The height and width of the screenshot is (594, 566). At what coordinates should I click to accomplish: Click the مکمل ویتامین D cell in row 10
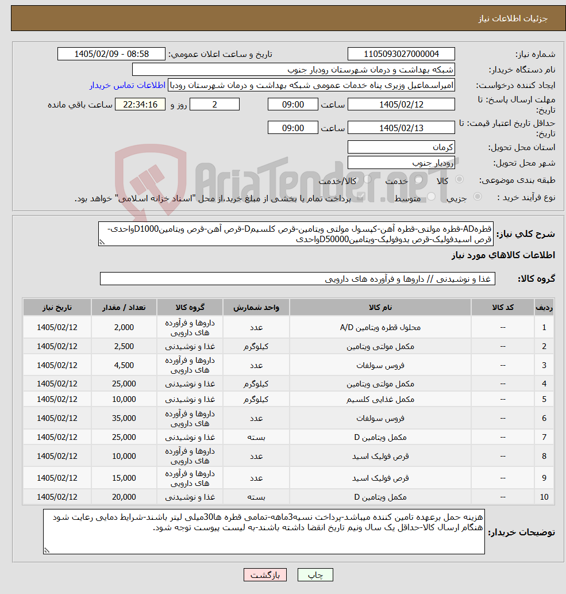(x=380, y=497)
